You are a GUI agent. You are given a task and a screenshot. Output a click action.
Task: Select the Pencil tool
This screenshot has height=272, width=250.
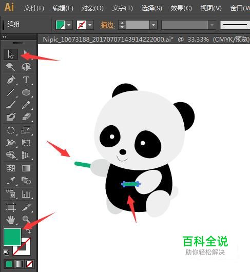click(x=26, y=105)
